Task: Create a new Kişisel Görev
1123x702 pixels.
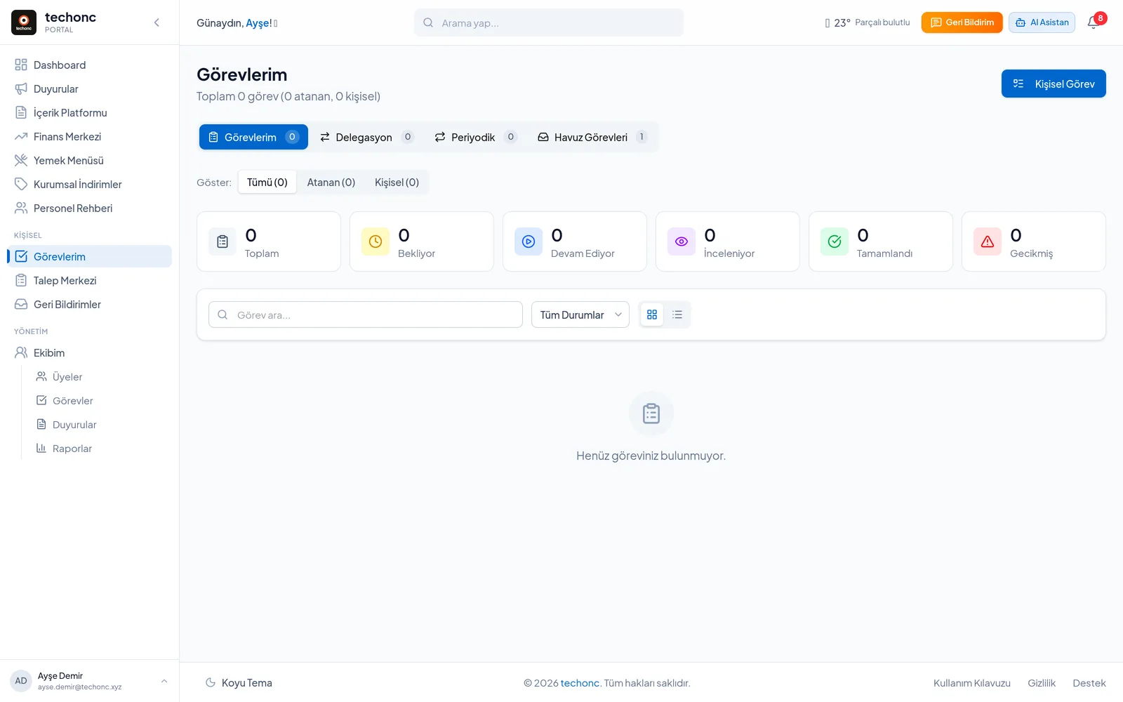Action: [x=1054, y=84]
